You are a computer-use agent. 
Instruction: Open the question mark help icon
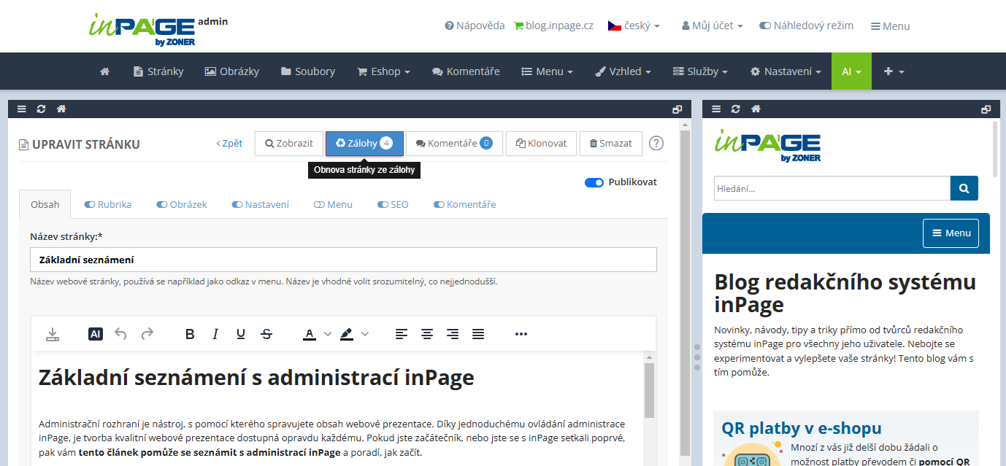pyautogui.click(x=656, y=143)
